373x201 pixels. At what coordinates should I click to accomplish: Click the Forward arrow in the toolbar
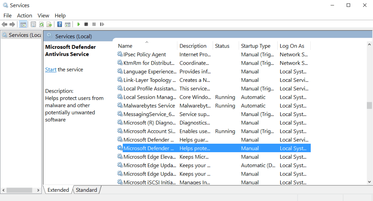coord(12,24)
